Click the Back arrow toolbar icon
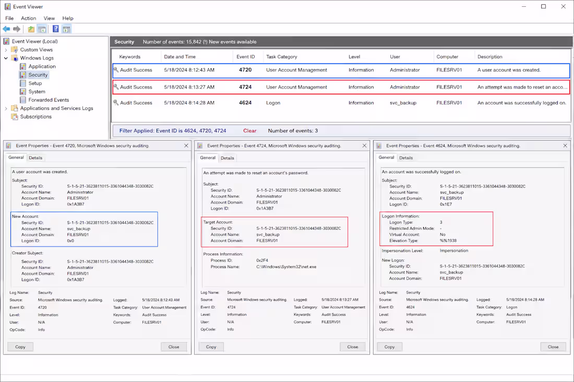574x382 pixels. pos(6,29)
